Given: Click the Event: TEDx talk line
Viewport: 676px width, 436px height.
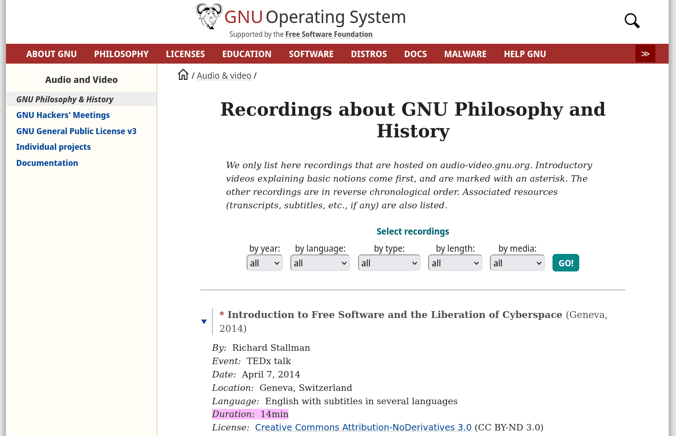Looking at the screenshot, I should click(252, 361).
